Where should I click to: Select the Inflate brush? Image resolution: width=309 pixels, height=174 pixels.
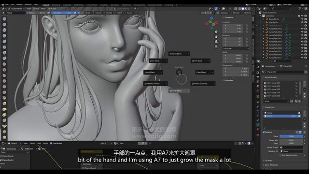pyautogui.click(x=4, y=53)
